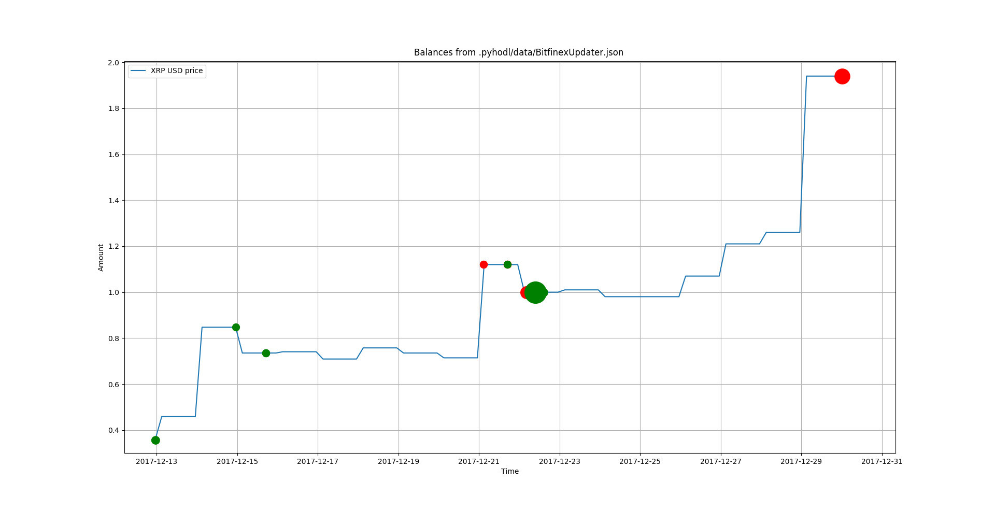
Task: Click the y-axis tick label 1.4
Action: click(113, 201)
